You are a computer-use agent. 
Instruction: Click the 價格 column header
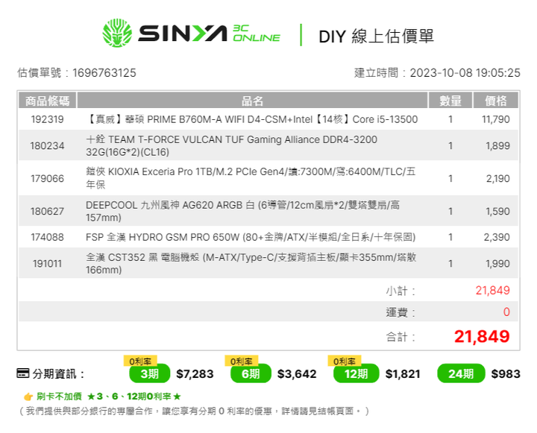click(x=495, y=101)
